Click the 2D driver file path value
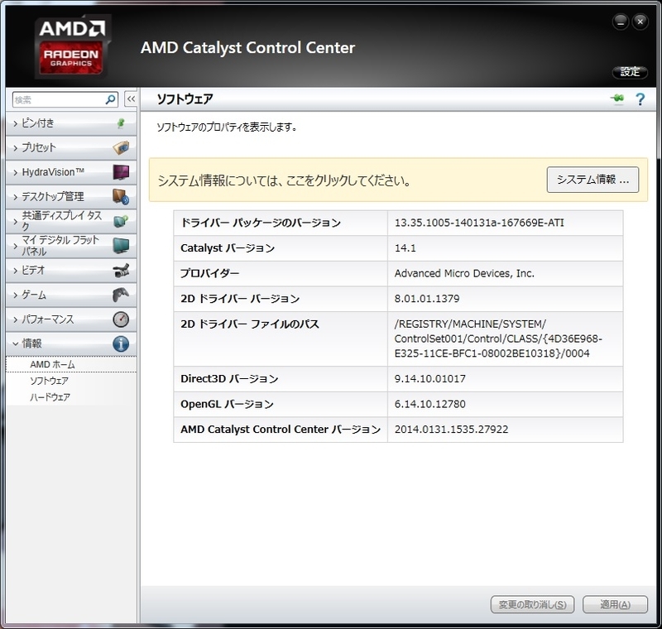The image size is (662, 629). point(498,339)
